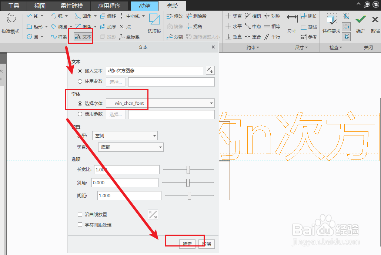The image size is (381, 255).
Task: Open the 柔性建模 ribbon tab
Action: (72, 6)
